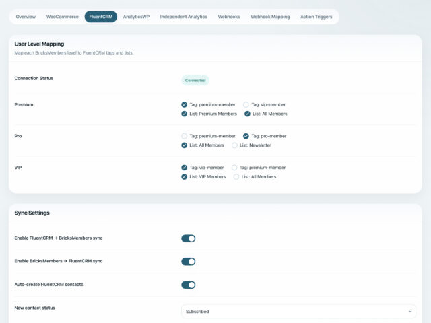Viewport: 431px width, 323px height.
Task: Uncheck VIP's List: VIP Members checkbox
Action: click(x=184, y=176)
